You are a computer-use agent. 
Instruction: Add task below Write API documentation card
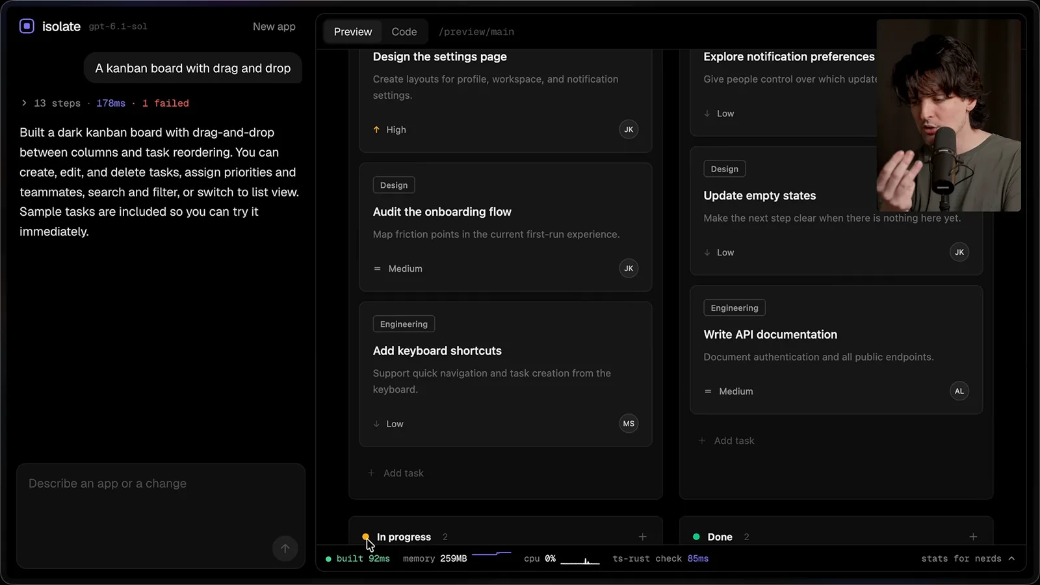(x=727, y=441)
